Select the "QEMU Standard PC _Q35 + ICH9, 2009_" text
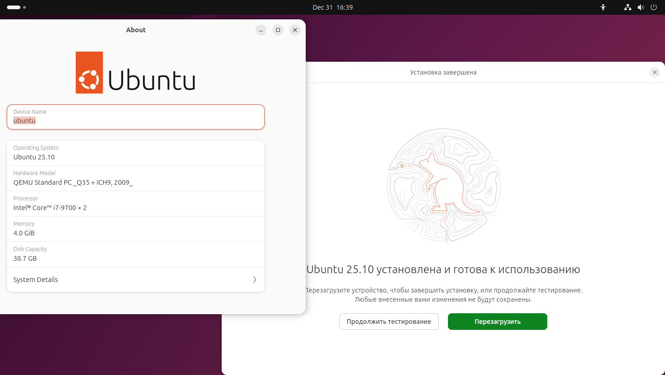This screenshot has height=375, width=665. [73, 182]
